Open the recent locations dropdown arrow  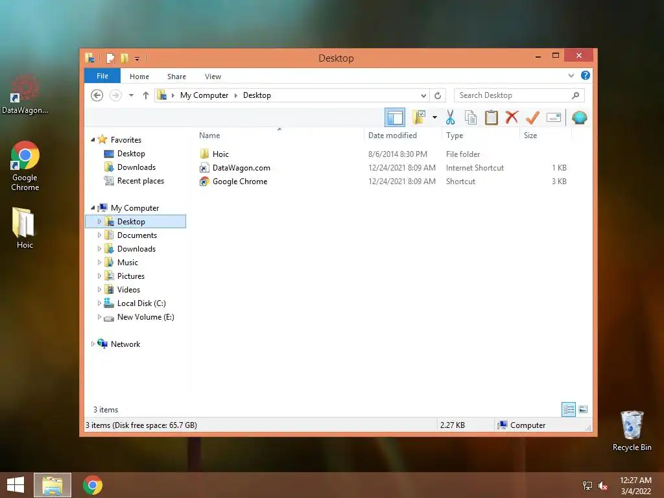click(x=131, y=95)
